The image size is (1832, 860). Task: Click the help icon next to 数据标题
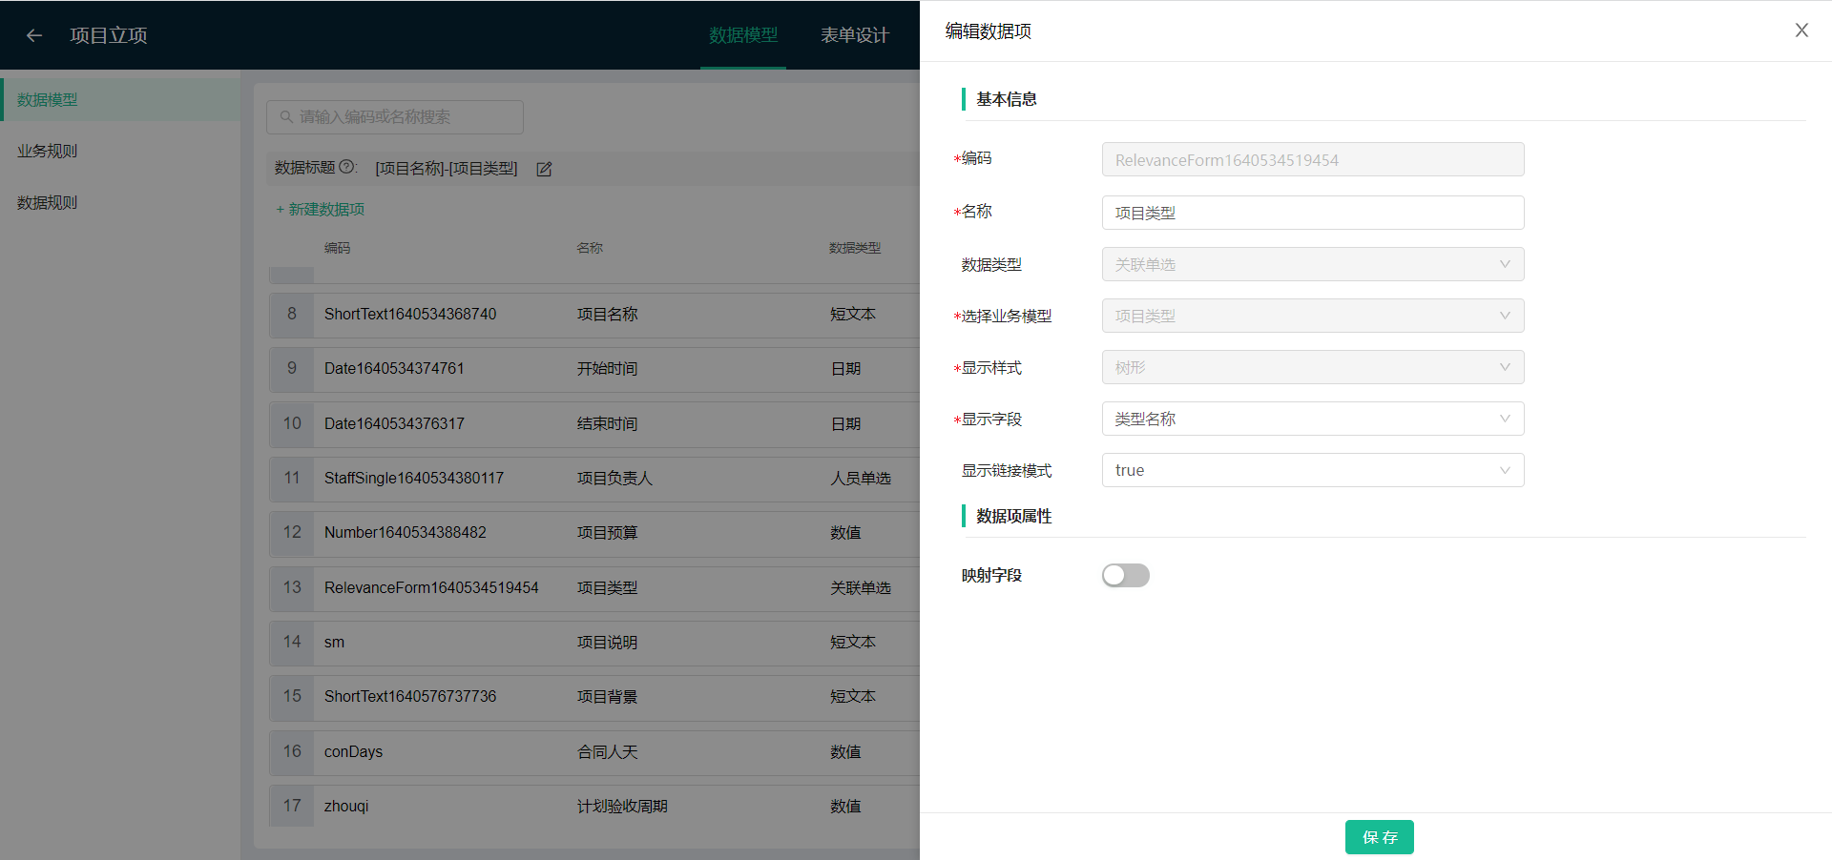(x=346, y=167)
